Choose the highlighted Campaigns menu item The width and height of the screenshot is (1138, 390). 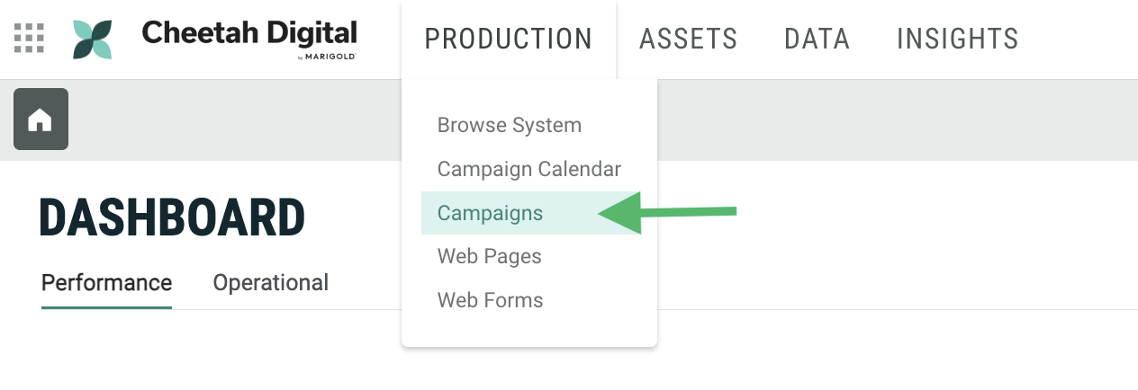coord(490,213)
